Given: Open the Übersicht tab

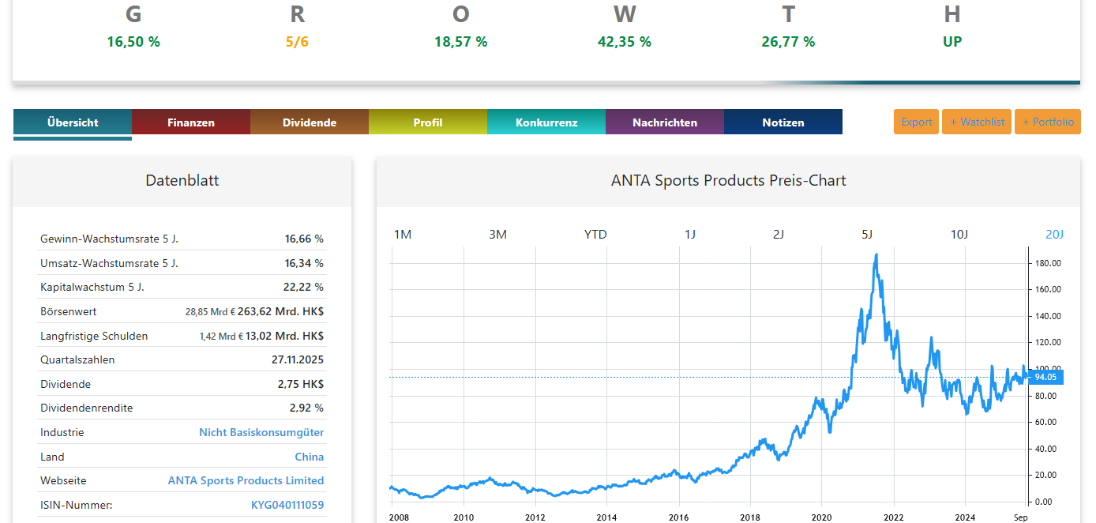Looking at the screenshot, I should pyautogui.click(x=73, y=122).
